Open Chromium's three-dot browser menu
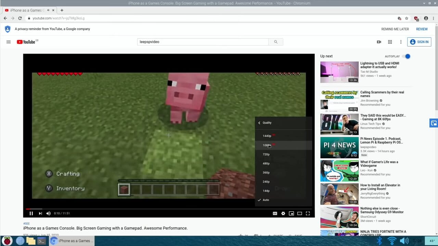The height and width of the screenshot is (246, 438). (434, 18)
